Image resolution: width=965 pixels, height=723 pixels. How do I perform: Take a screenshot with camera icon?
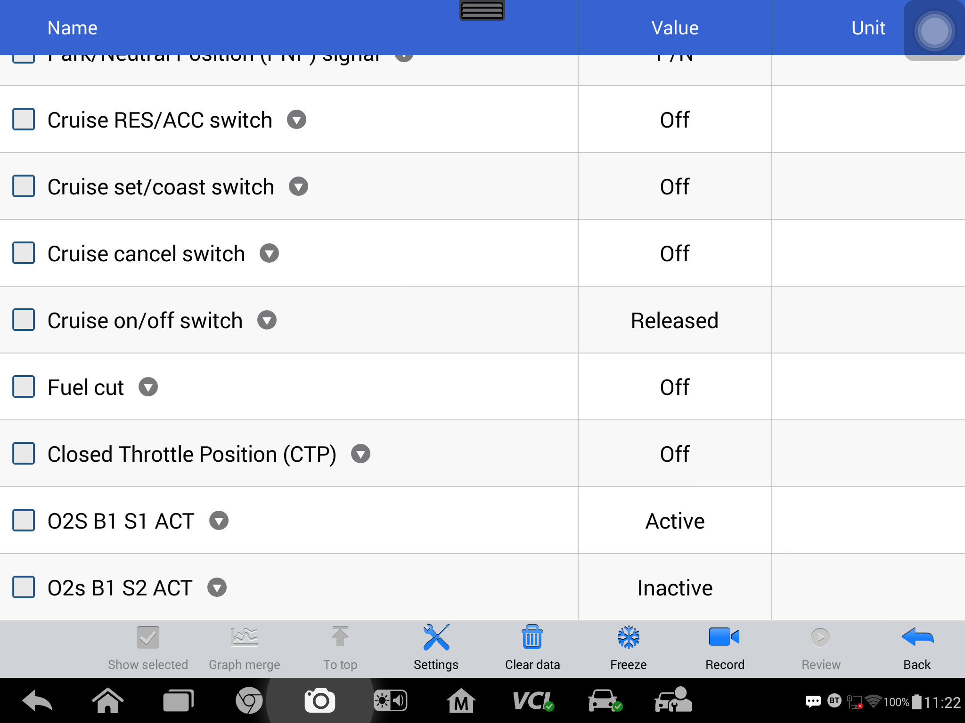point(320,701)
